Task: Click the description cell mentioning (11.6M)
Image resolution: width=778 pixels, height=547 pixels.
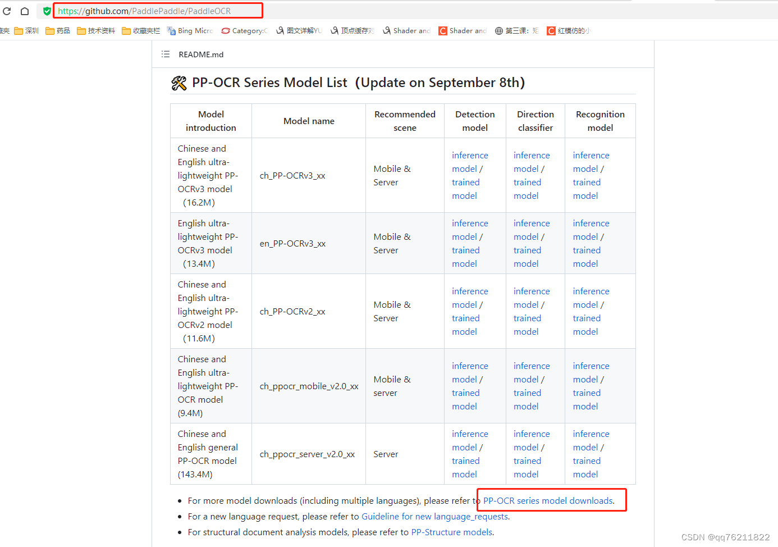Action: pos(211,311)
